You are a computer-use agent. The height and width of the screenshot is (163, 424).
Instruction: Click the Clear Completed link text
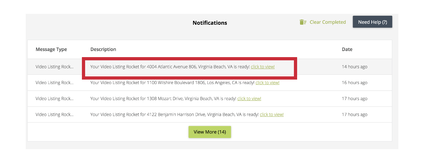[x=328, y=22]
